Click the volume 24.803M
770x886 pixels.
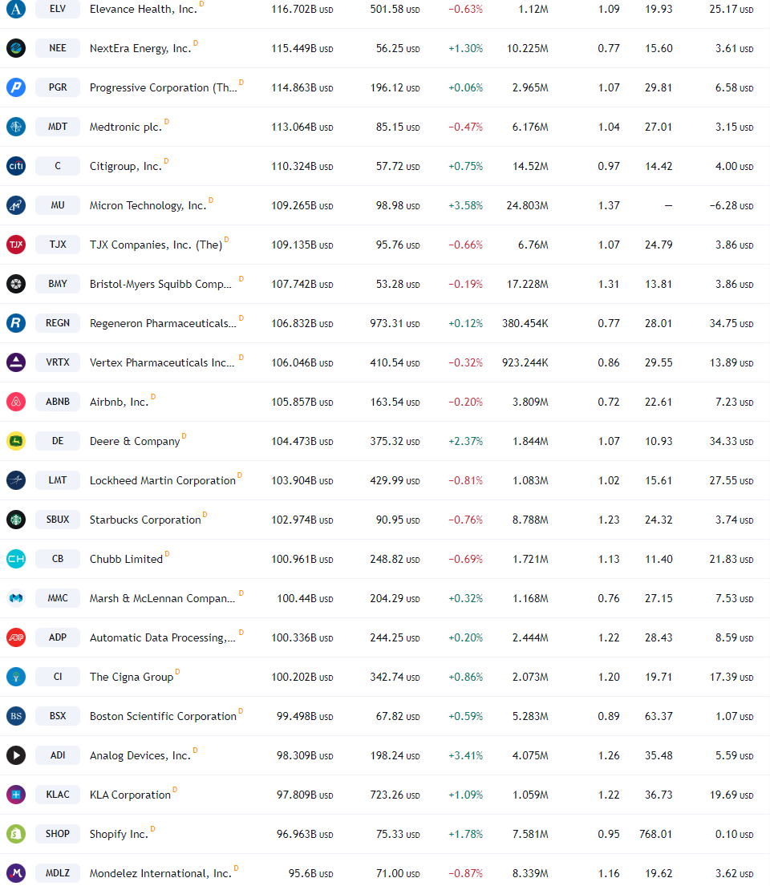point(527,206)
